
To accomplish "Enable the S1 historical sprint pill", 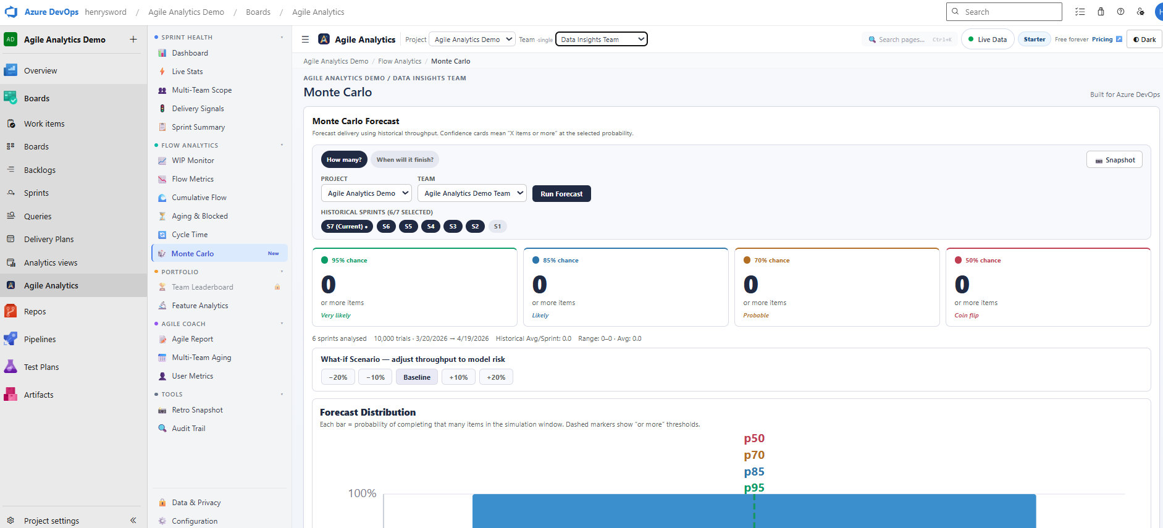I will (x=497, y=227).
